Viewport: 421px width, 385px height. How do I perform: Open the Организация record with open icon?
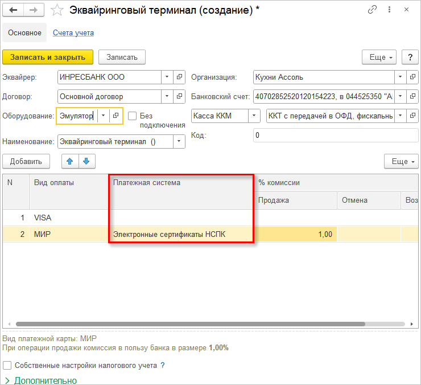coord(413,77)
